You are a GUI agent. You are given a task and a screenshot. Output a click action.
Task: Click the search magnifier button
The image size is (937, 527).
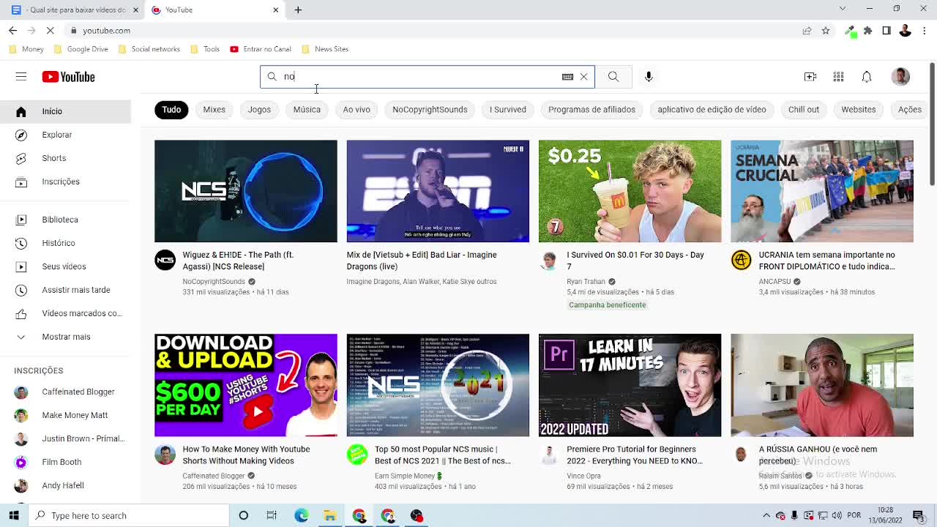pyautogui.click(x=613, y=77)
